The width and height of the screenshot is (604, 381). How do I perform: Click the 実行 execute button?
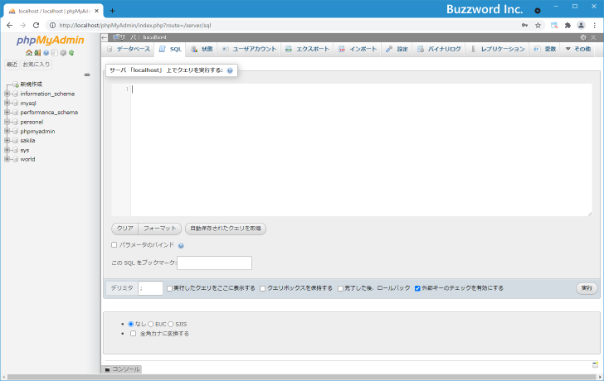[587, 288]
